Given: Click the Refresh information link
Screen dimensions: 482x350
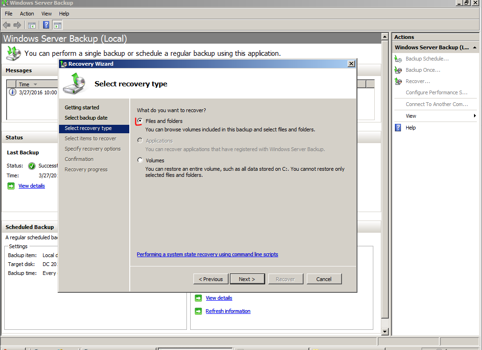Looking at the screenshot, I should (x=228, y=311).
